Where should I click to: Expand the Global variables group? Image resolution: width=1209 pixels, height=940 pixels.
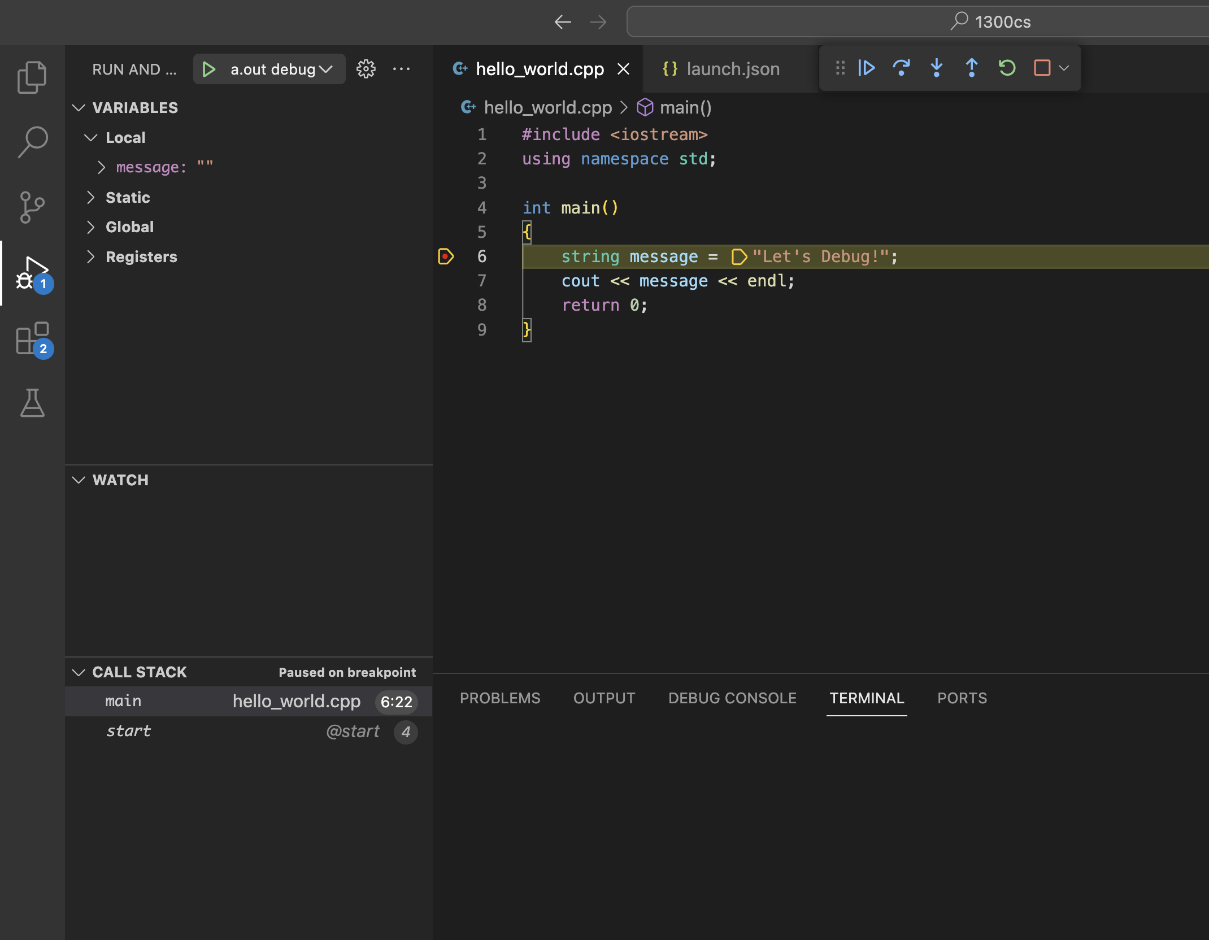pos(90,227)
